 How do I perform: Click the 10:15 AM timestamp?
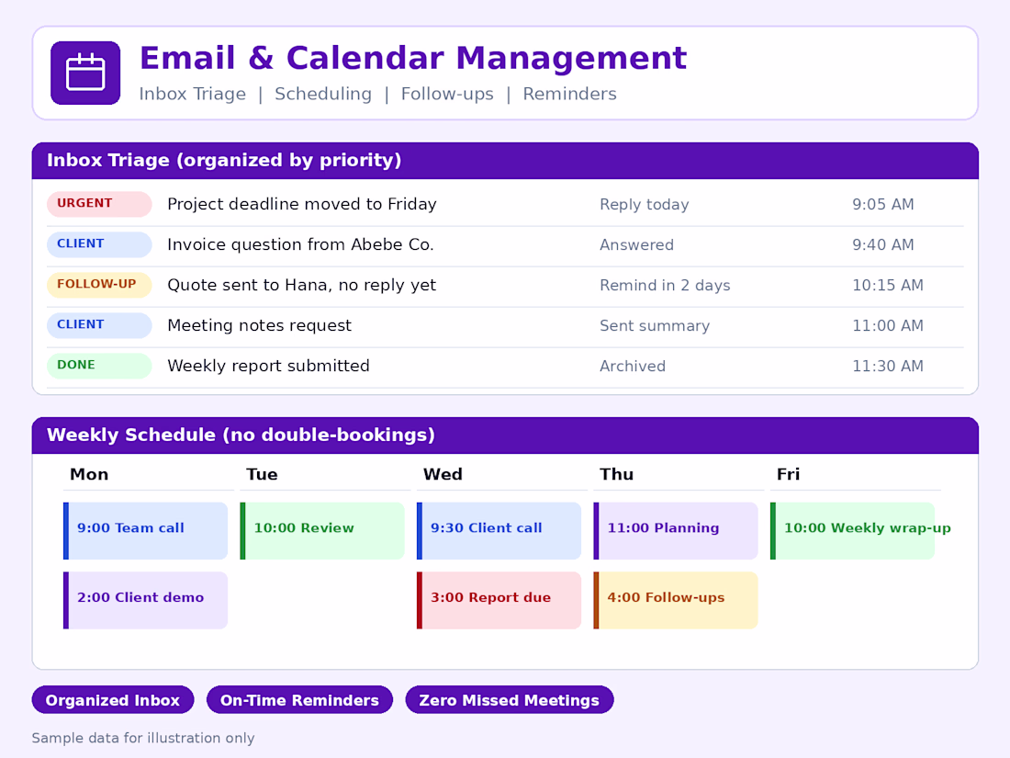pos(888,286)
